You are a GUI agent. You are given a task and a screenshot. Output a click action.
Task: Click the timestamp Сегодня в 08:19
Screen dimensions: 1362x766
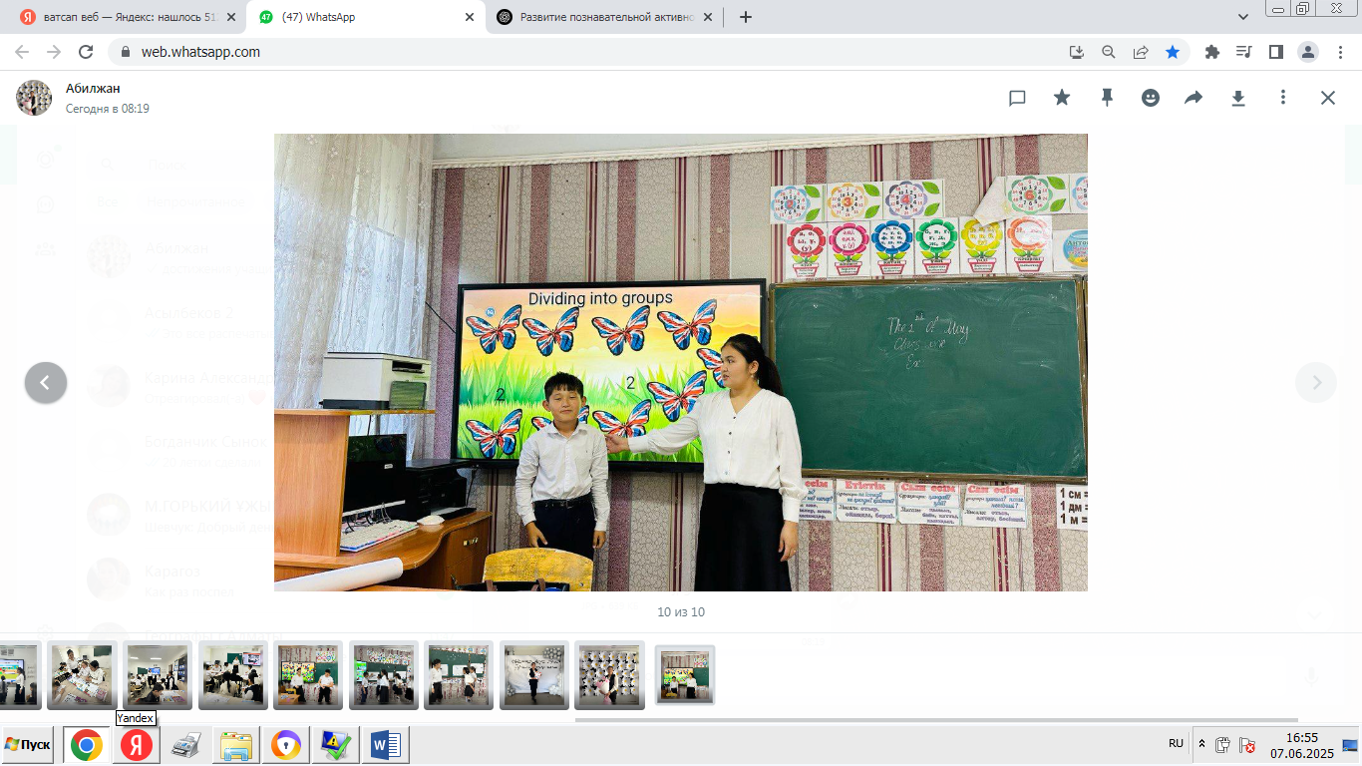pyautogui.click(x=108, y=109)
